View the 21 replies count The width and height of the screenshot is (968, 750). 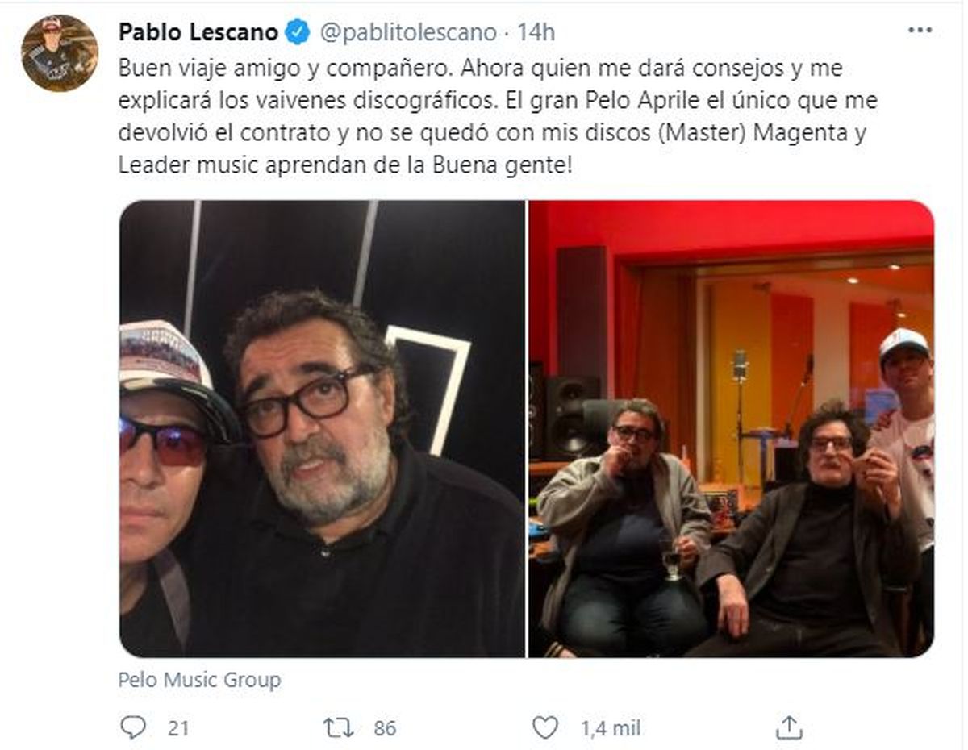coord(178,728)
